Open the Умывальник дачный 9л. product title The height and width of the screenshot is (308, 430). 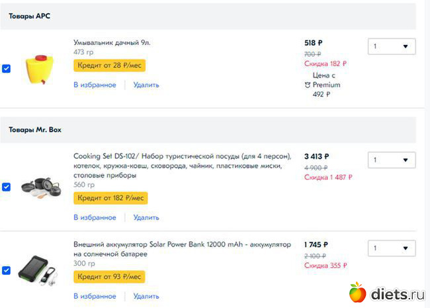tap(112, 42)
